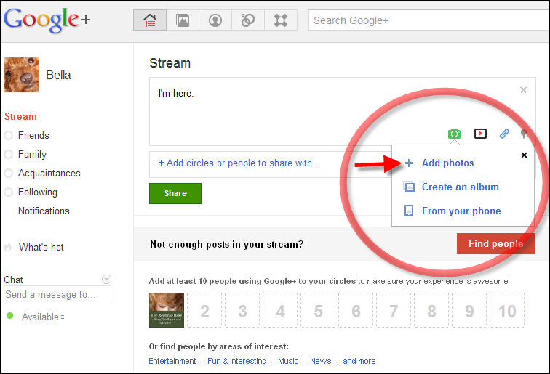Screen dimensions: 550x374
Task: Open the Entertainment interest link
Action: tap(172, 361)
